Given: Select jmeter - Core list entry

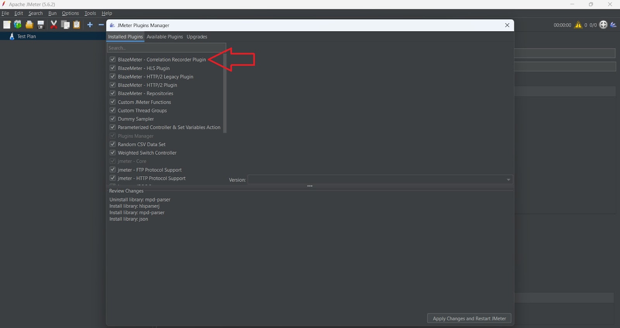Looking at the screenshot, I should tap(132, 161).
